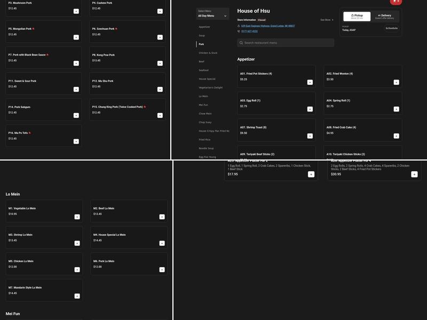Screen dimensions: 427x320
Task: Open the red shopping cart button
Action: tap(396, 2)
